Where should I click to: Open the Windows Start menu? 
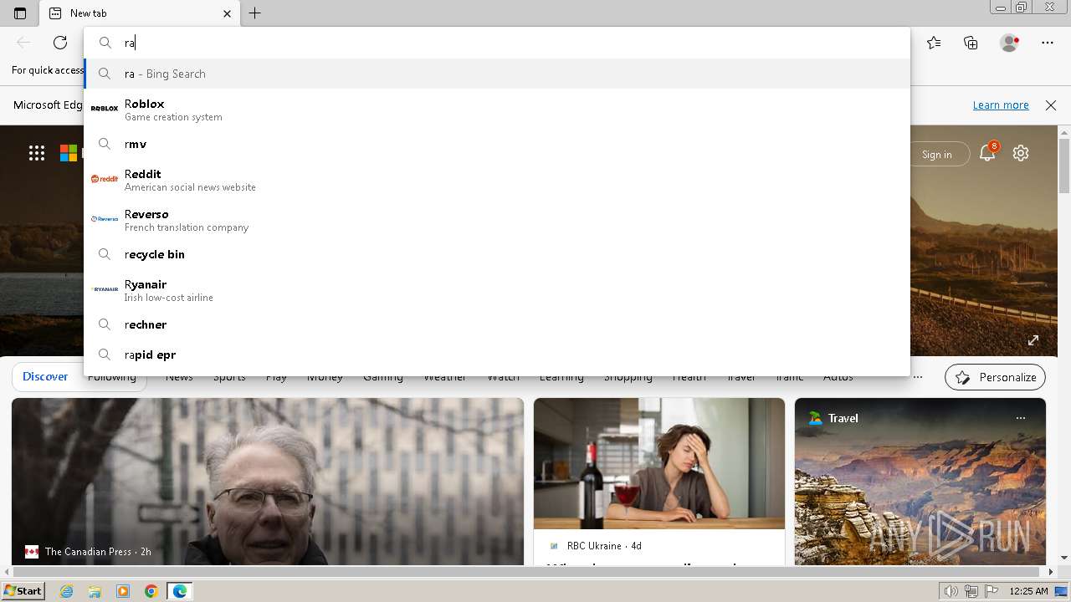pyautogui.click(x=23, y=591)
